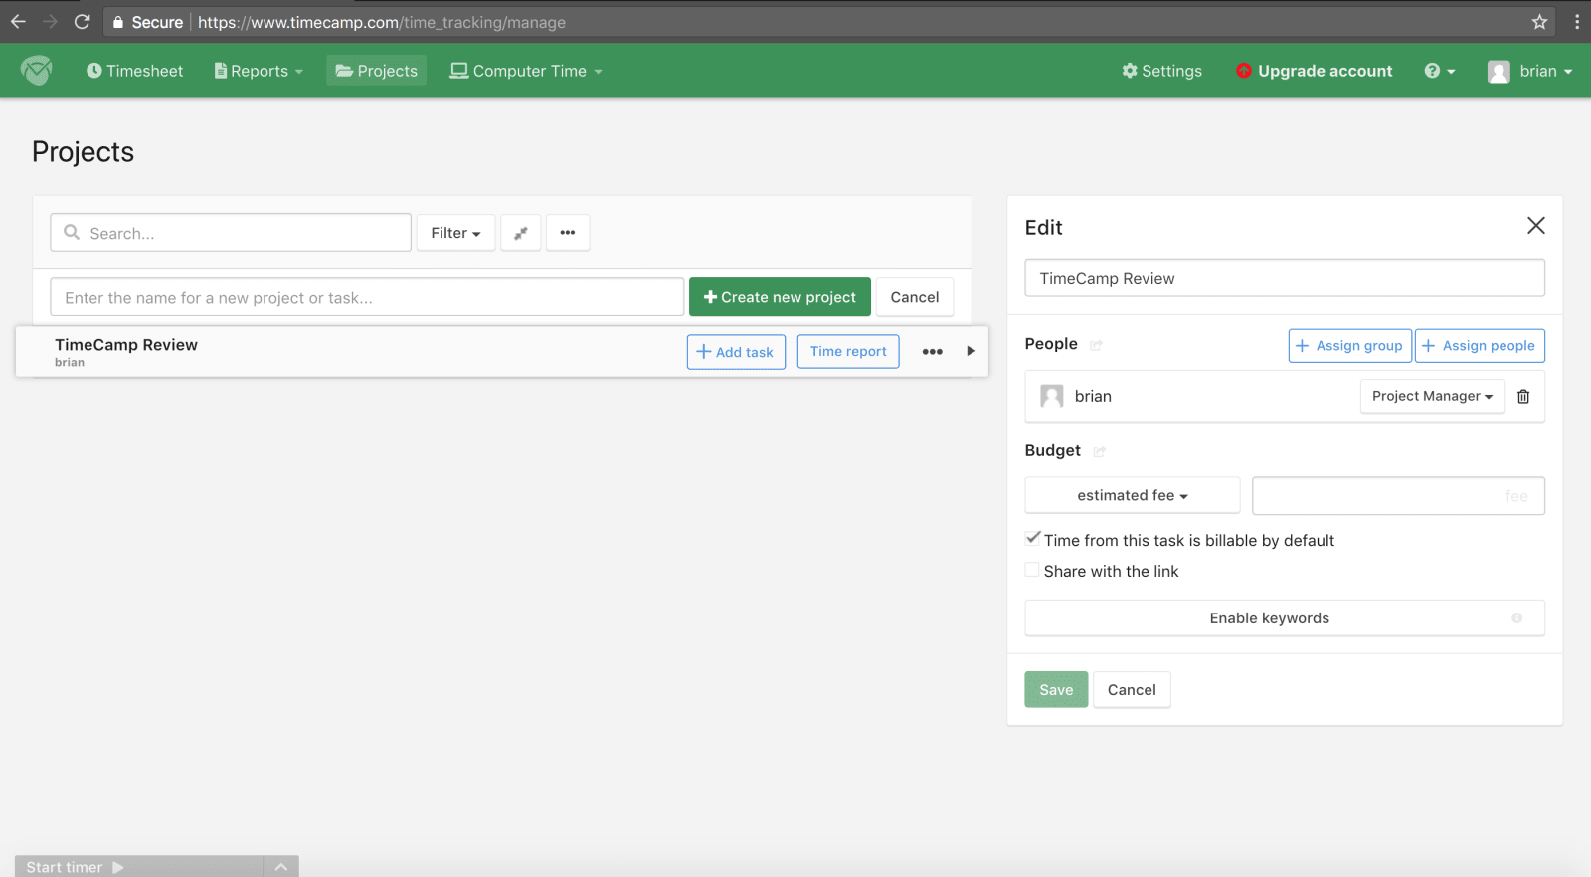Cancel in the Edit panel
This screenshot has height=877, width=1591.
click(x=1132, y=690)
